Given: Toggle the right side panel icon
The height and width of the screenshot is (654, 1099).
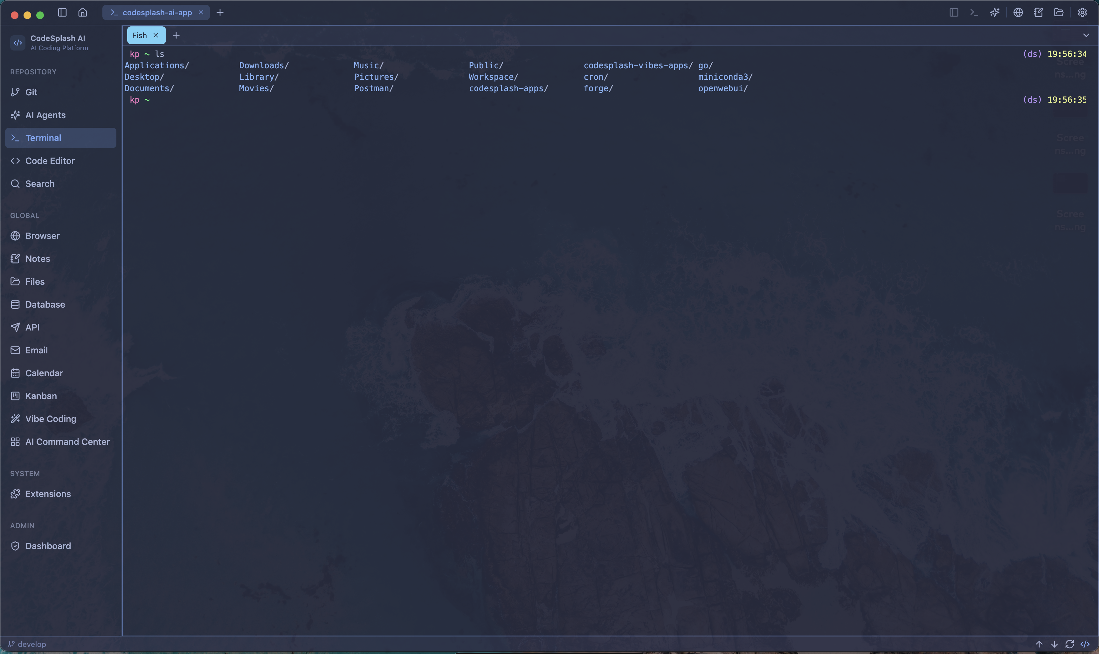Looking at the screenshot, I should tap(953, 12).
